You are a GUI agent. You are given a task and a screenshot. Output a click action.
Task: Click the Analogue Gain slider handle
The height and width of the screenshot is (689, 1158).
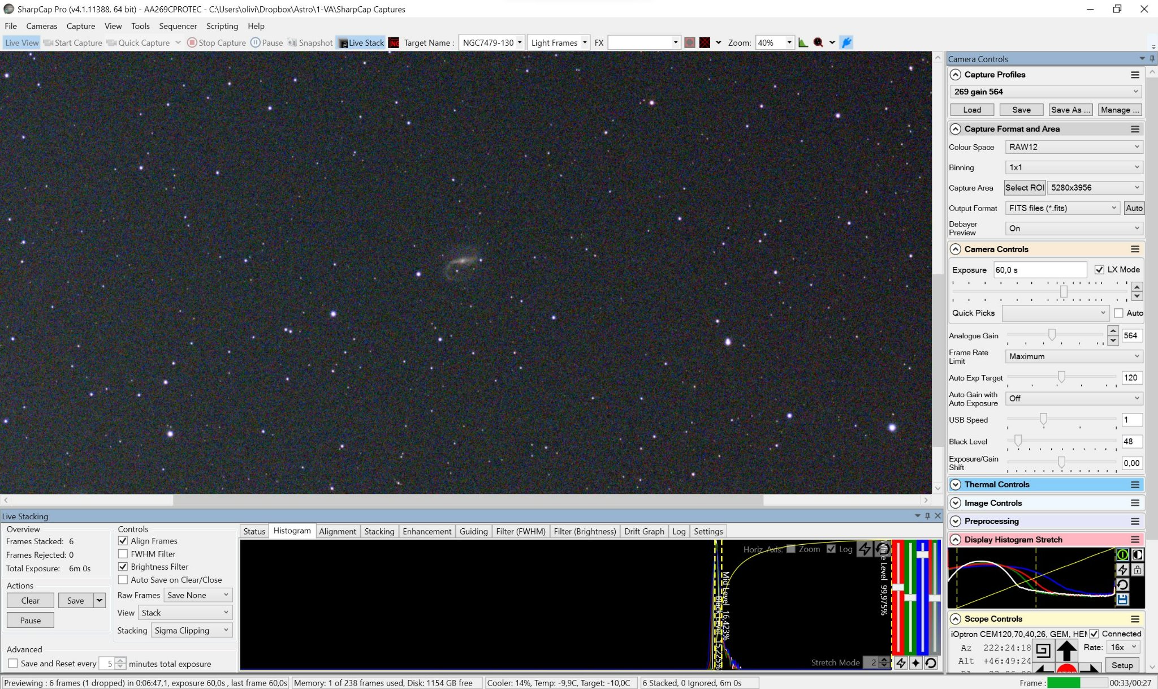coord(1052,335)
